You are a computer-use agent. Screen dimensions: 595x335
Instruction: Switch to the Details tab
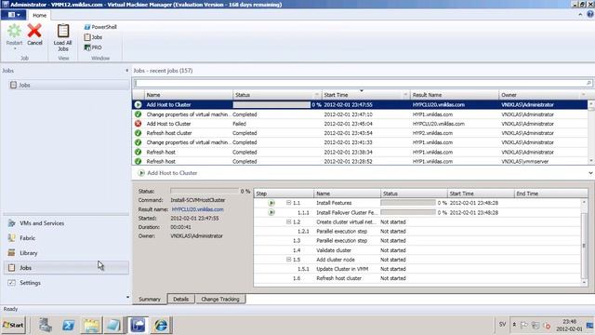coord(181,300)
